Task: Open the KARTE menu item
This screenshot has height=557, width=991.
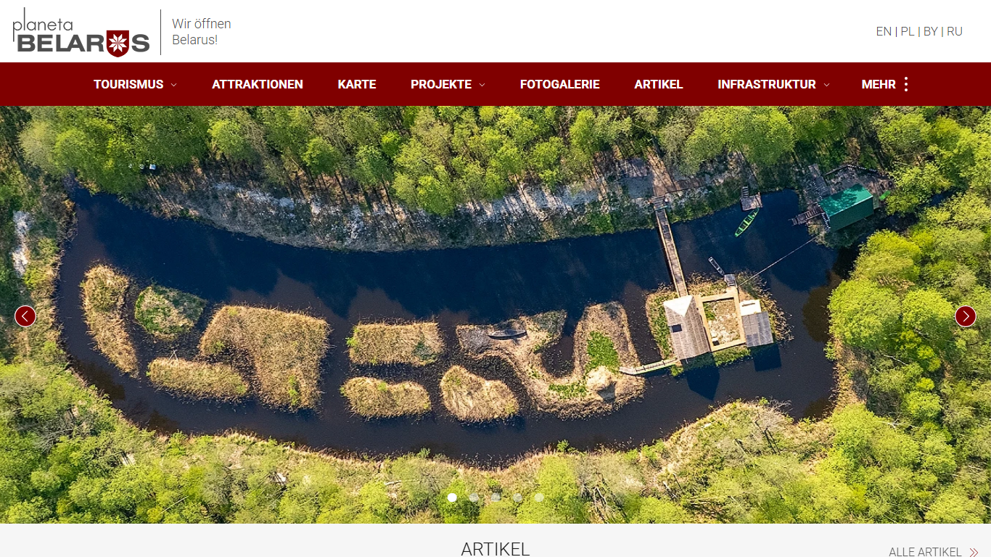Action: tap(357, 84)
